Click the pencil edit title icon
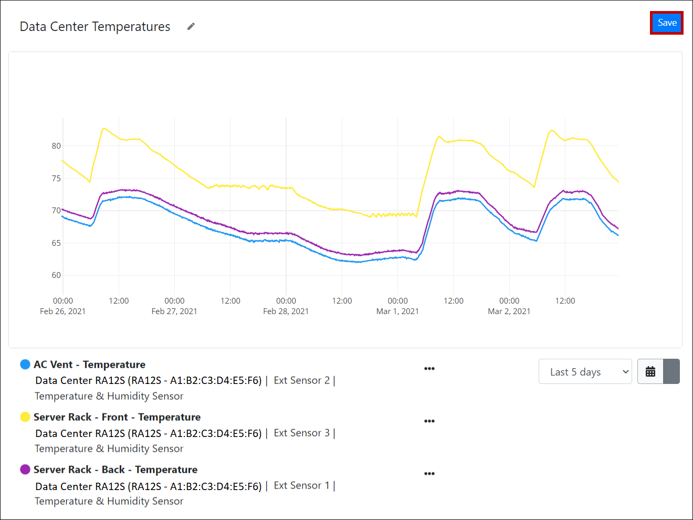This screenshot has width=693, height=520. coord(191,26)
